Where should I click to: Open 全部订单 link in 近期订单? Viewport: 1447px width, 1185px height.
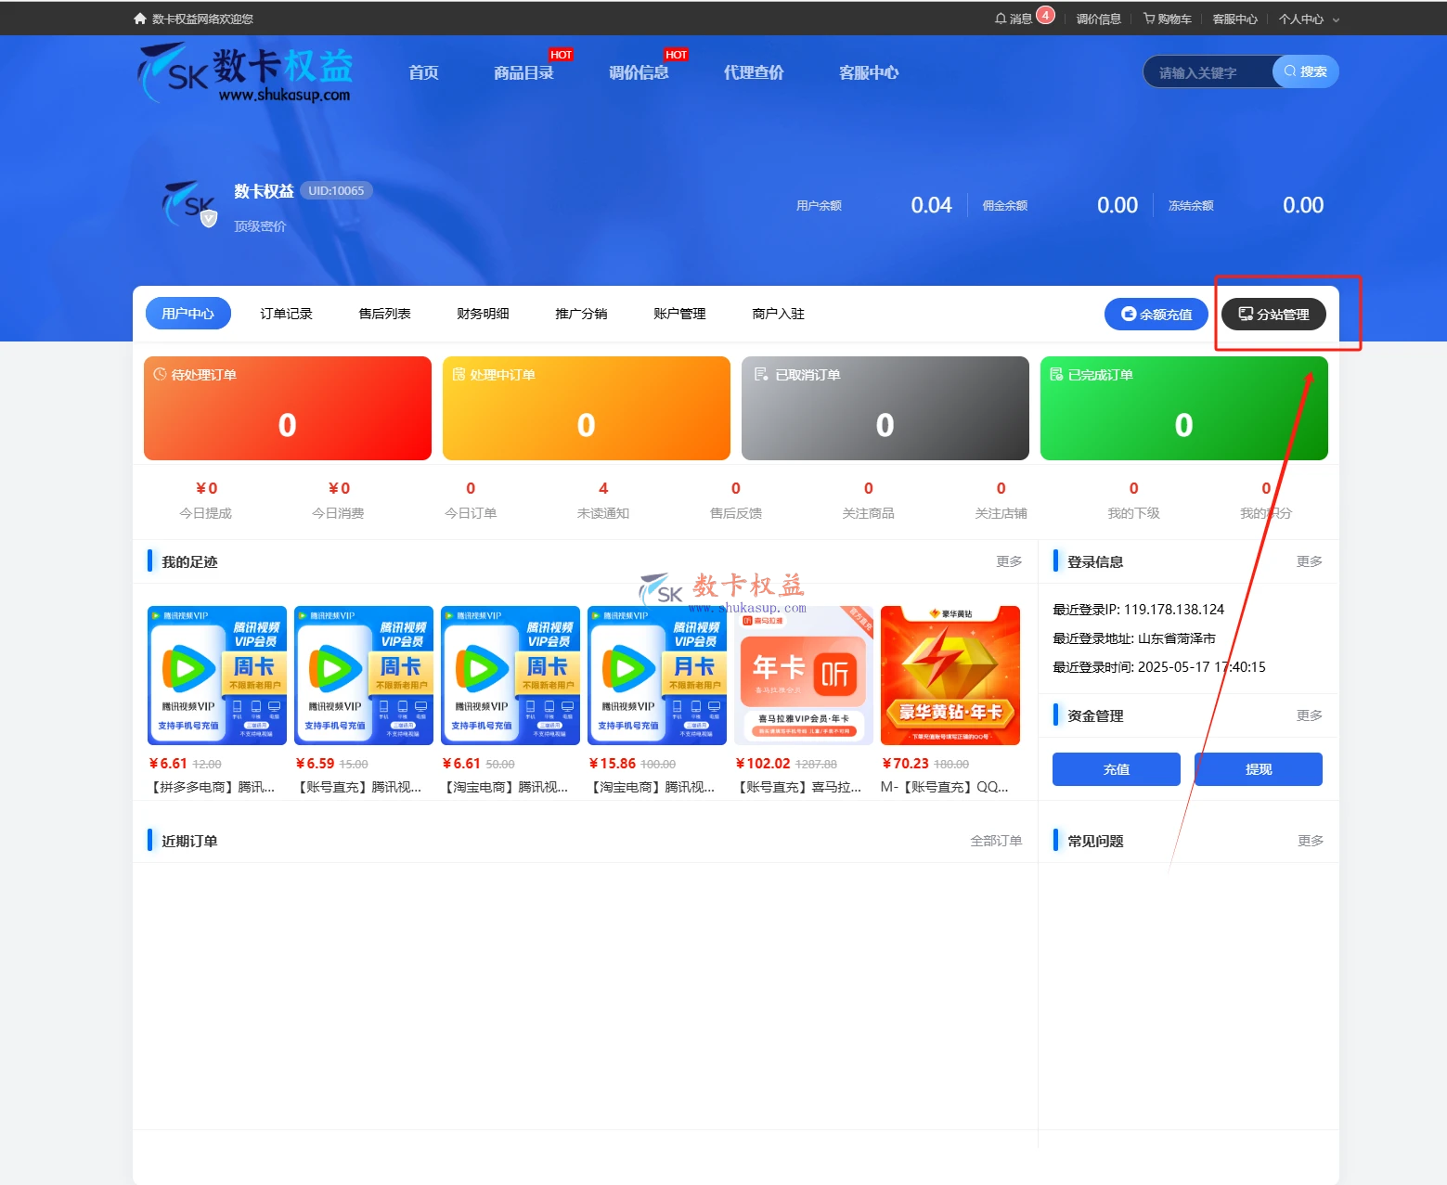pos(996,841)
